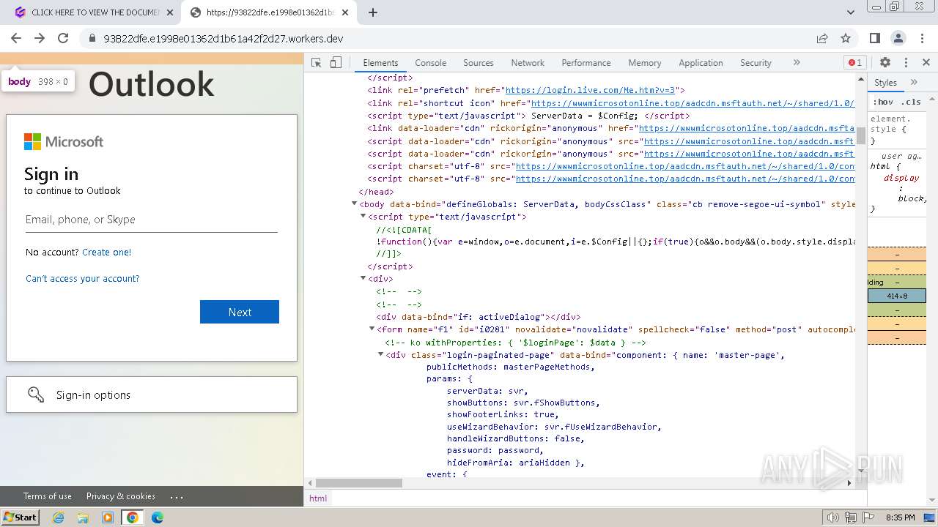
Task: Collapse the body element node
Action: tap(355, 203)
